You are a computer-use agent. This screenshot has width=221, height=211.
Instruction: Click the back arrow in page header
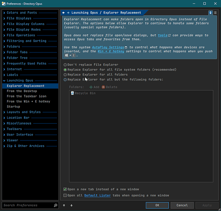[x=64, y=13]
